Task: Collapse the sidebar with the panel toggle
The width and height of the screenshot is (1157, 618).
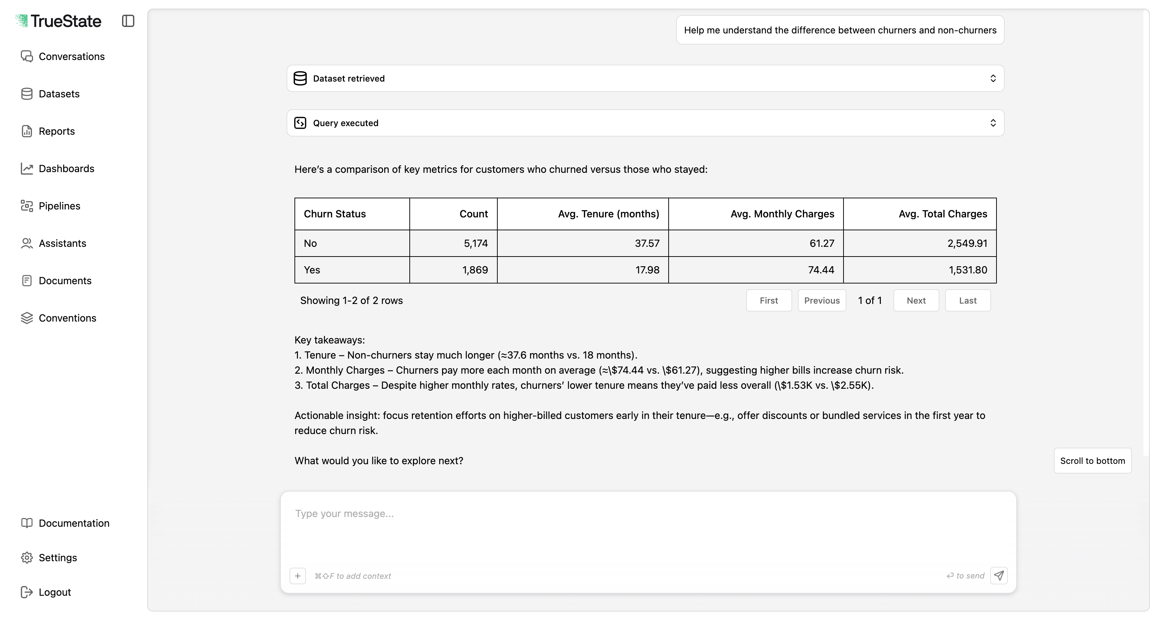Action: point(128,21)
